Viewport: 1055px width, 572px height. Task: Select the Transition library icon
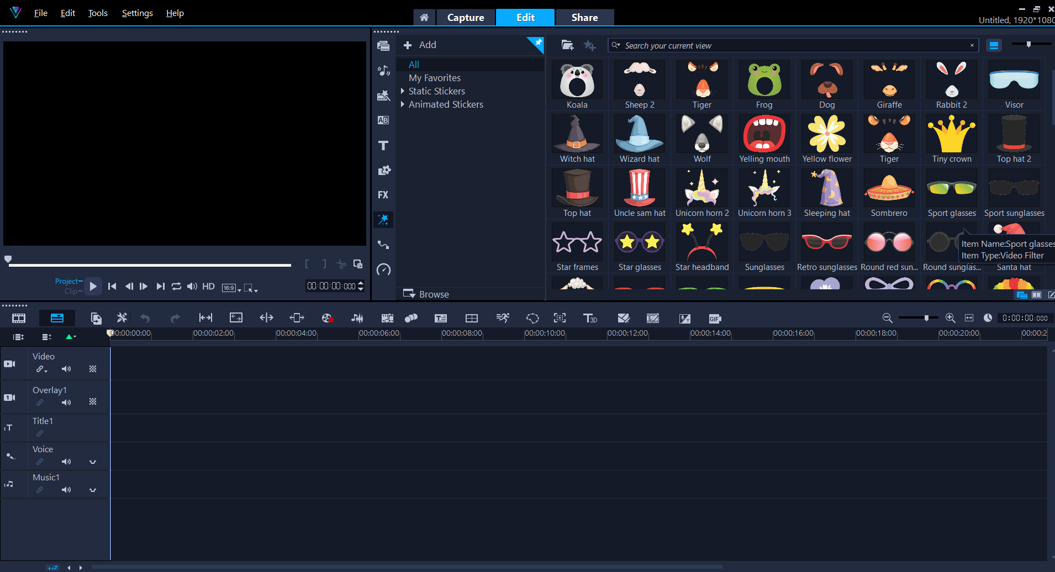pyautogui.click(x=383, y=120)
